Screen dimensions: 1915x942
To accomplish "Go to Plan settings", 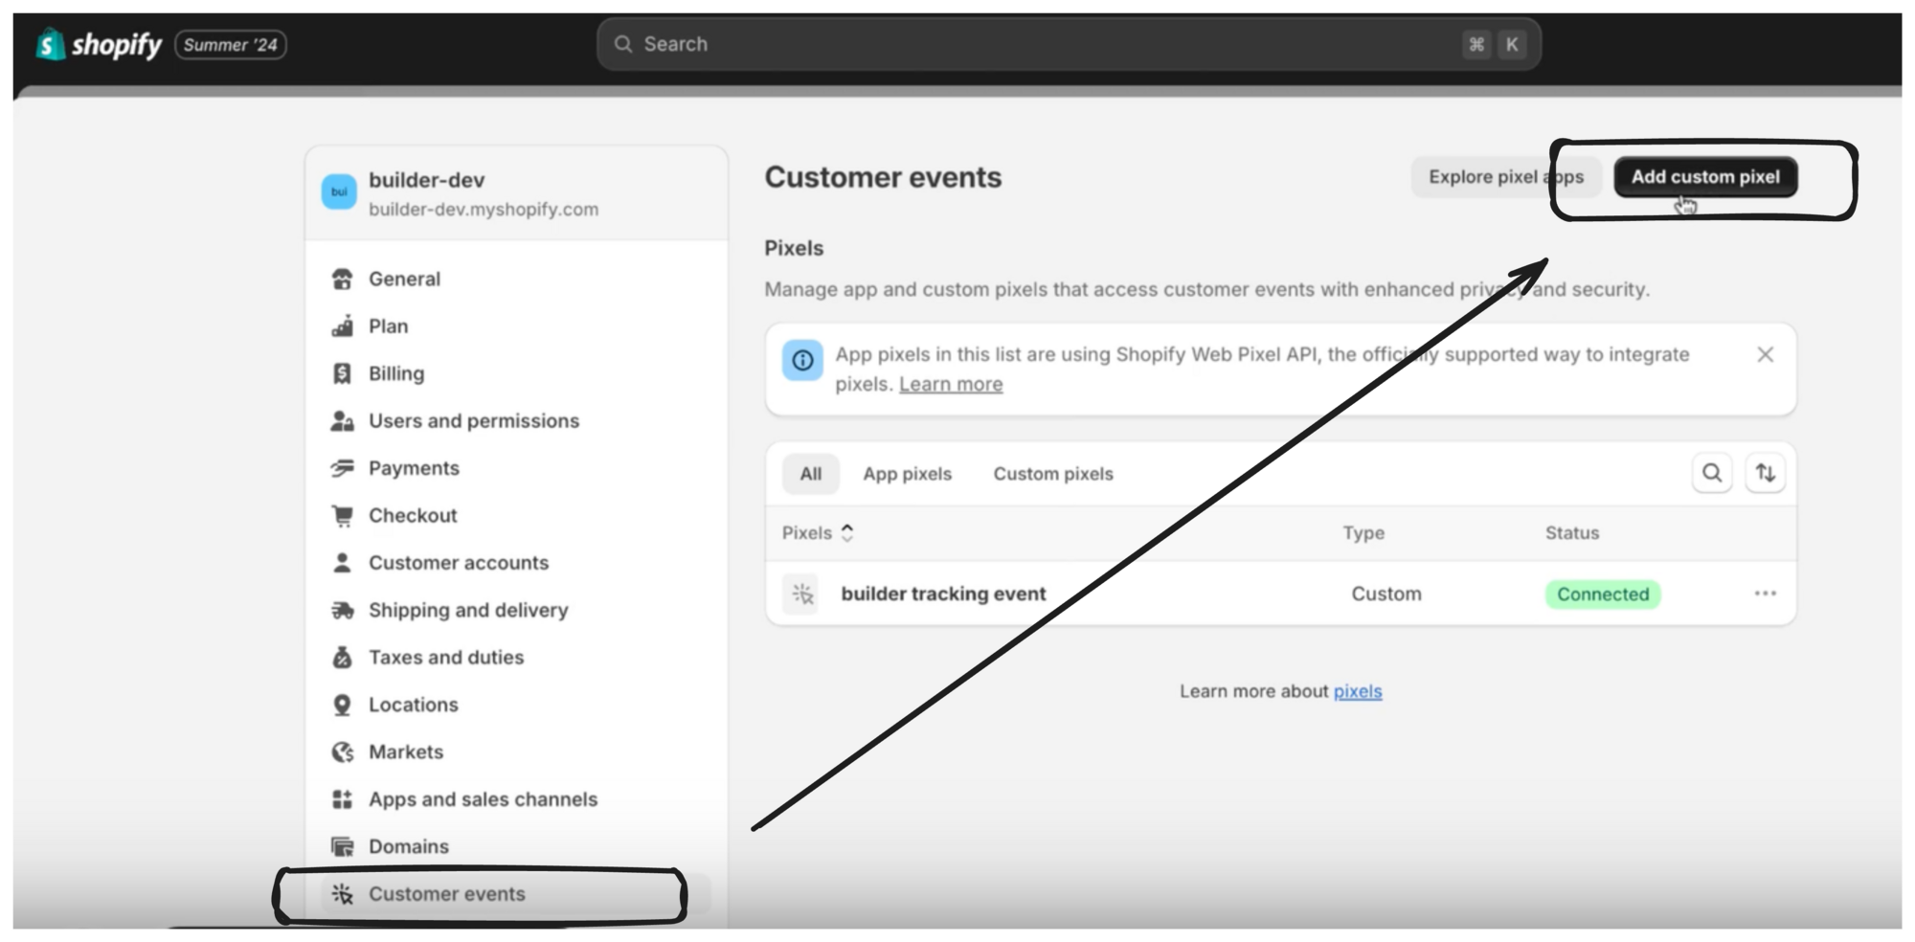I will [388, 326].
